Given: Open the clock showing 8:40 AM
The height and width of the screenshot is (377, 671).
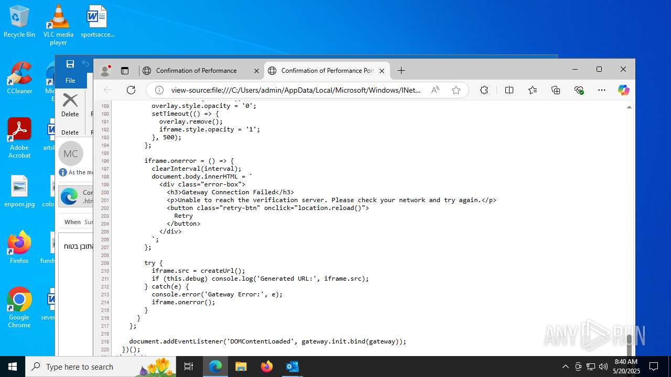Looking at the screenshot, I should coord(627,367).
